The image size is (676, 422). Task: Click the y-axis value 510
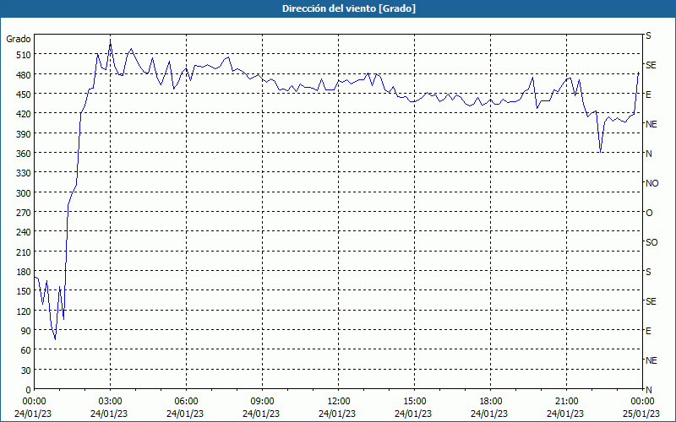click(x=24, y=55)
